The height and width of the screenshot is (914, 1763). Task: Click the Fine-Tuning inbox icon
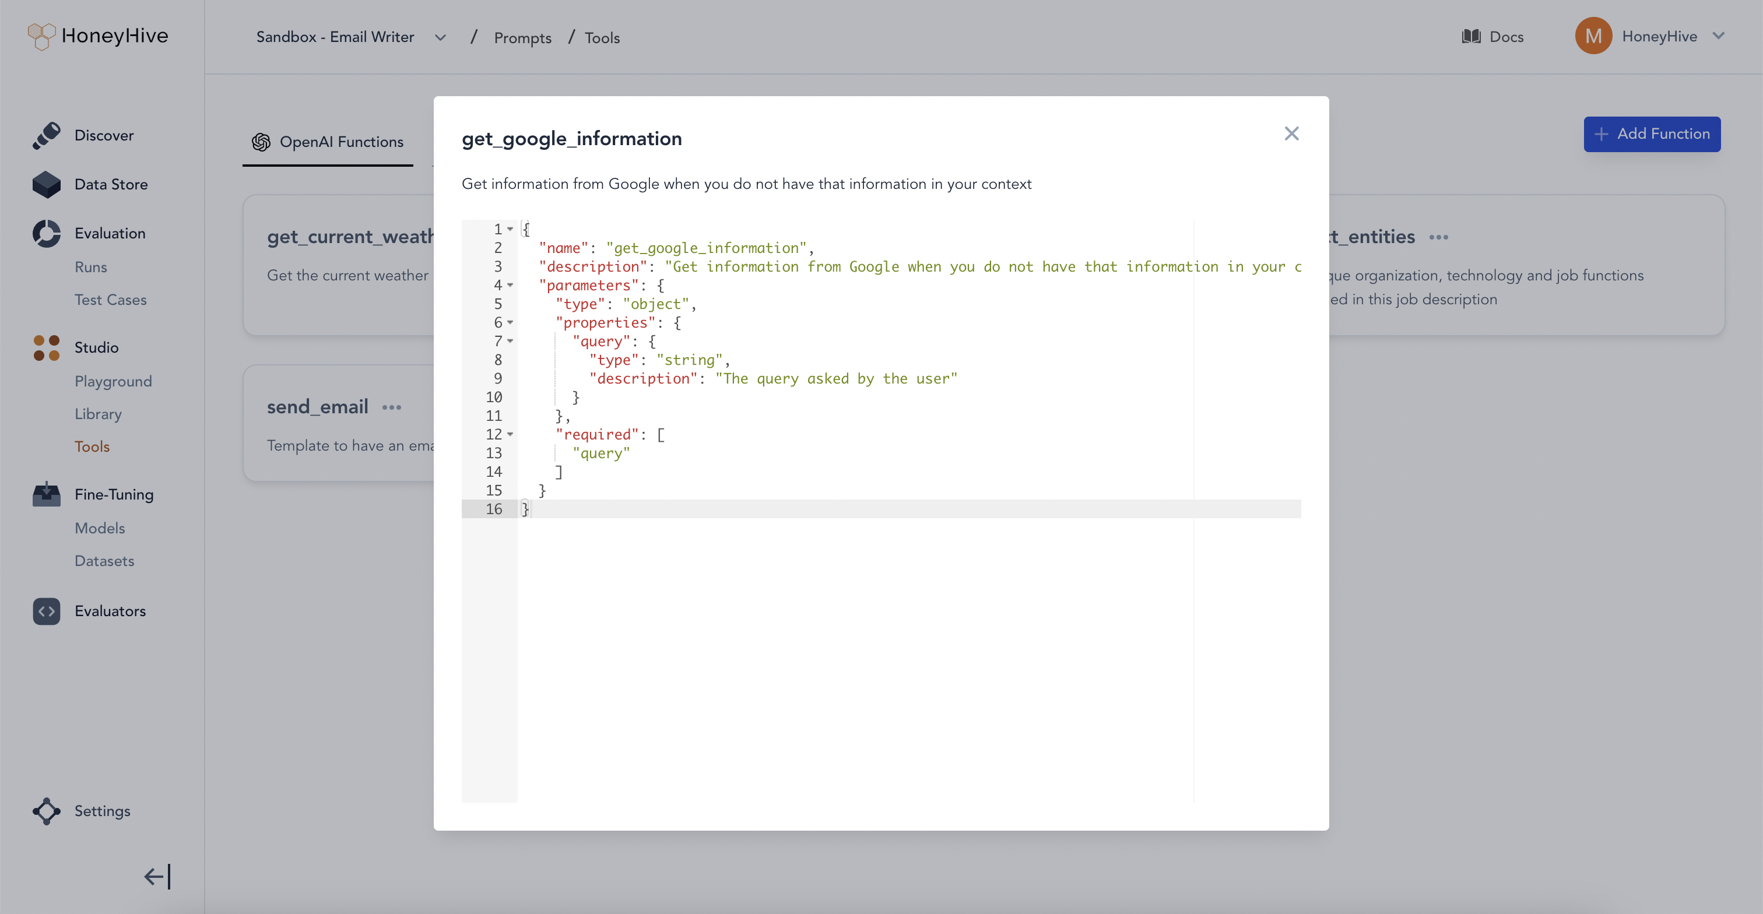[x=47, y=494]
